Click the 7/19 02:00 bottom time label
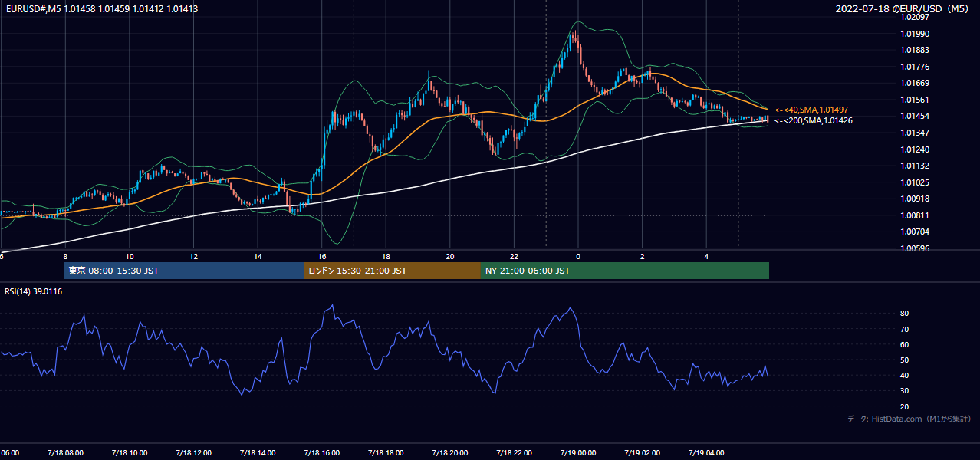The width and height of the screenshot is (980, 460). click(642, 453)
